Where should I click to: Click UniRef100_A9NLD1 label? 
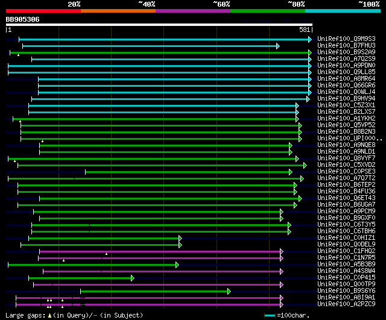346,152
